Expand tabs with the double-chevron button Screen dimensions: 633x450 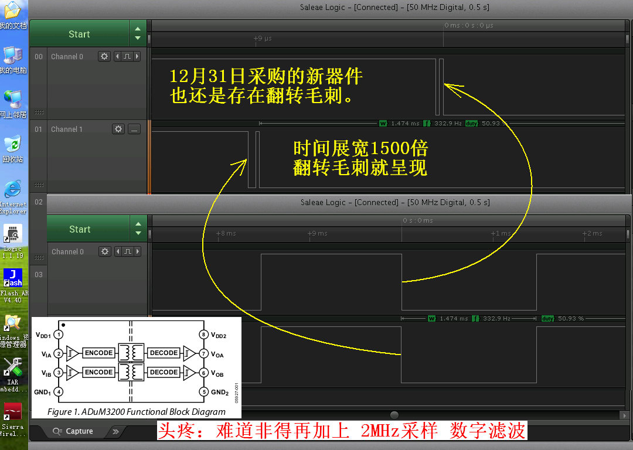116,431
